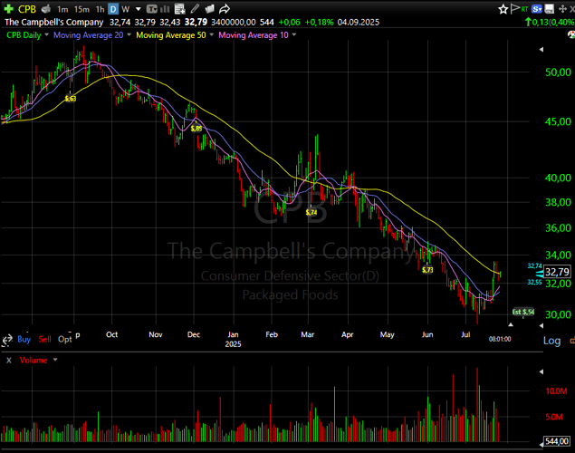Image resolution: width=575 pixels, height=453 pixels.
Task: Switch to the 15m timeframe
Action: 81,9
